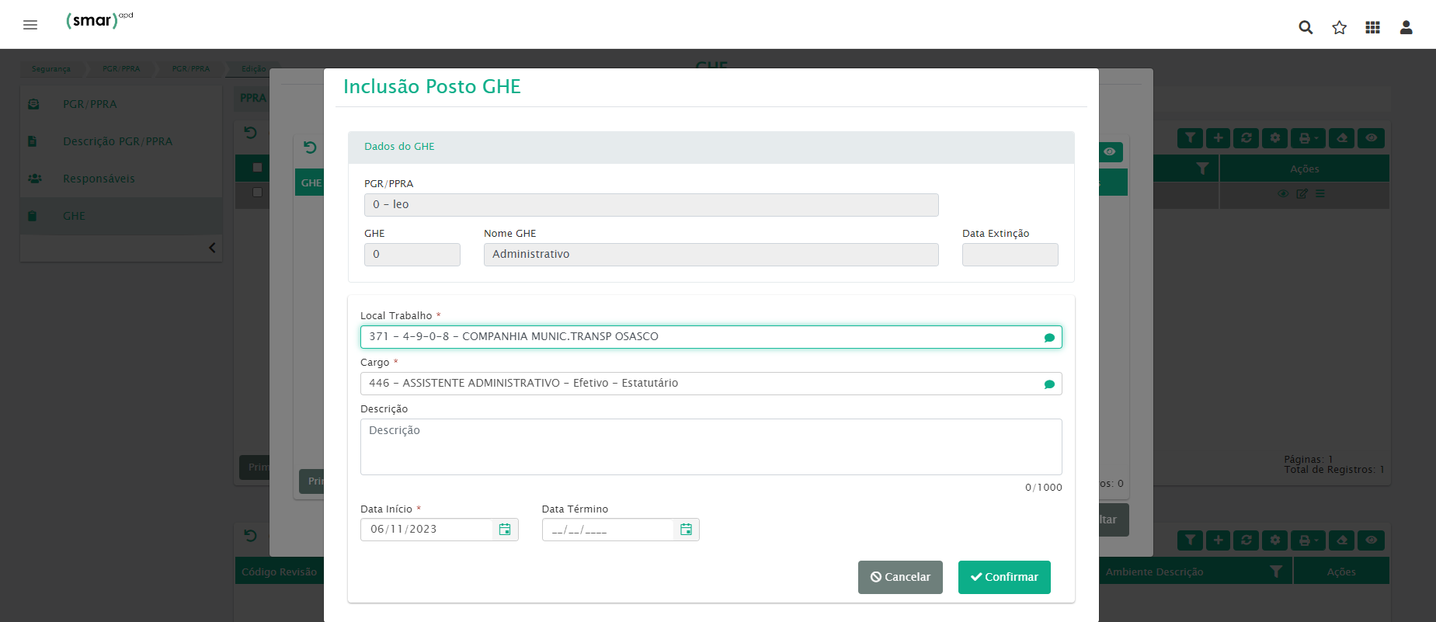Open the hamburger main menu
The height and width of the screenshot is (622, 1436).
pyautogui.click(x=30, y=25)
